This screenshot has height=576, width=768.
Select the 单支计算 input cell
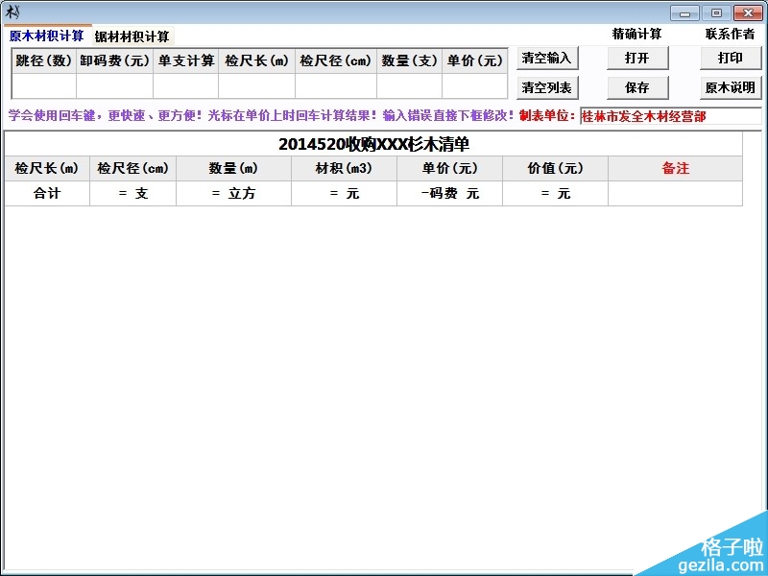tap(185, 85)
